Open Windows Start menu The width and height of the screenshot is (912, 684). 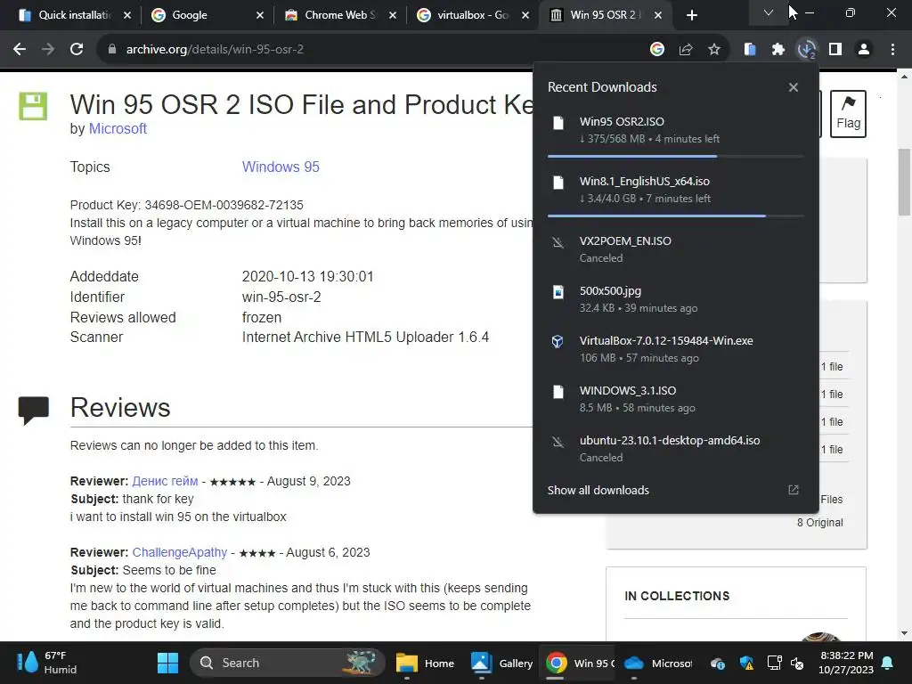point(167,663)
